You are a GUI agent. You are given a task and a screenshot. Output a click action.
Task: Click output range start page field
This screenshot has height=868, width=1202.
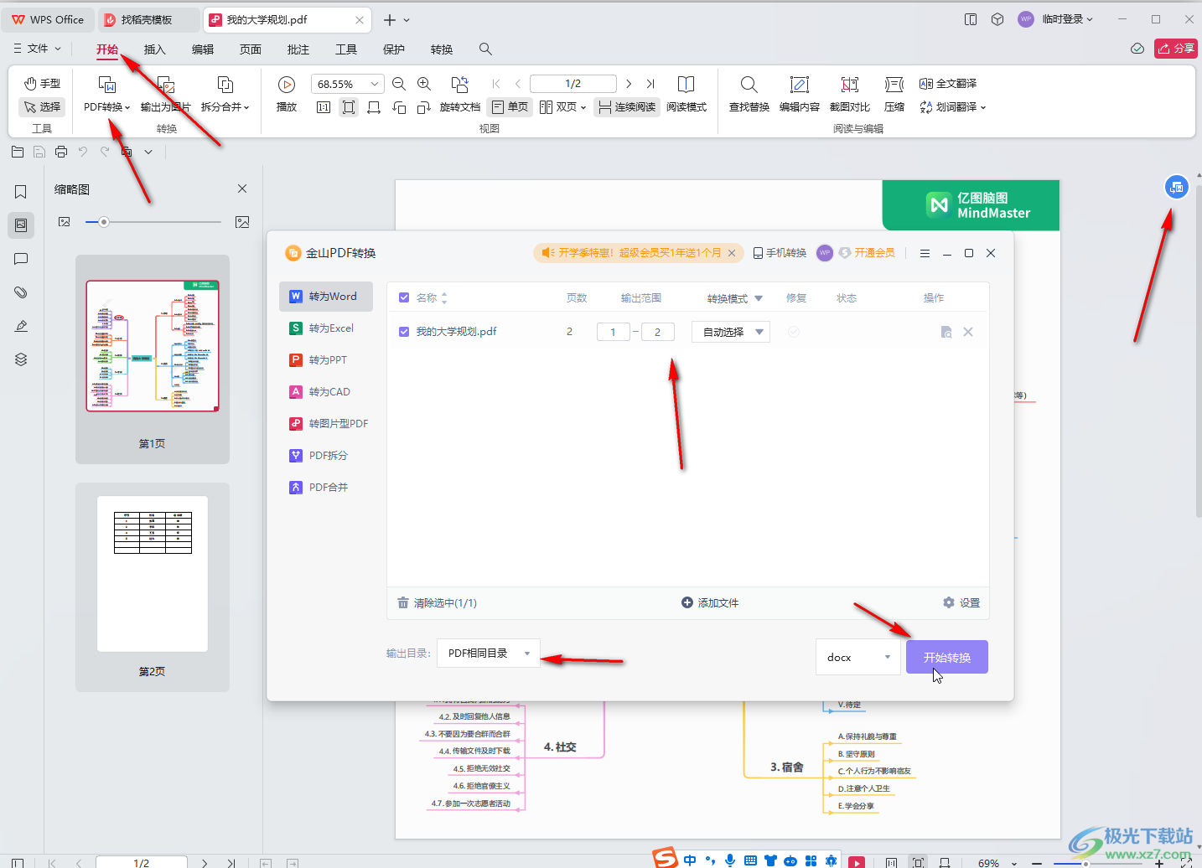pyautogui.click(x=614, y=332)
